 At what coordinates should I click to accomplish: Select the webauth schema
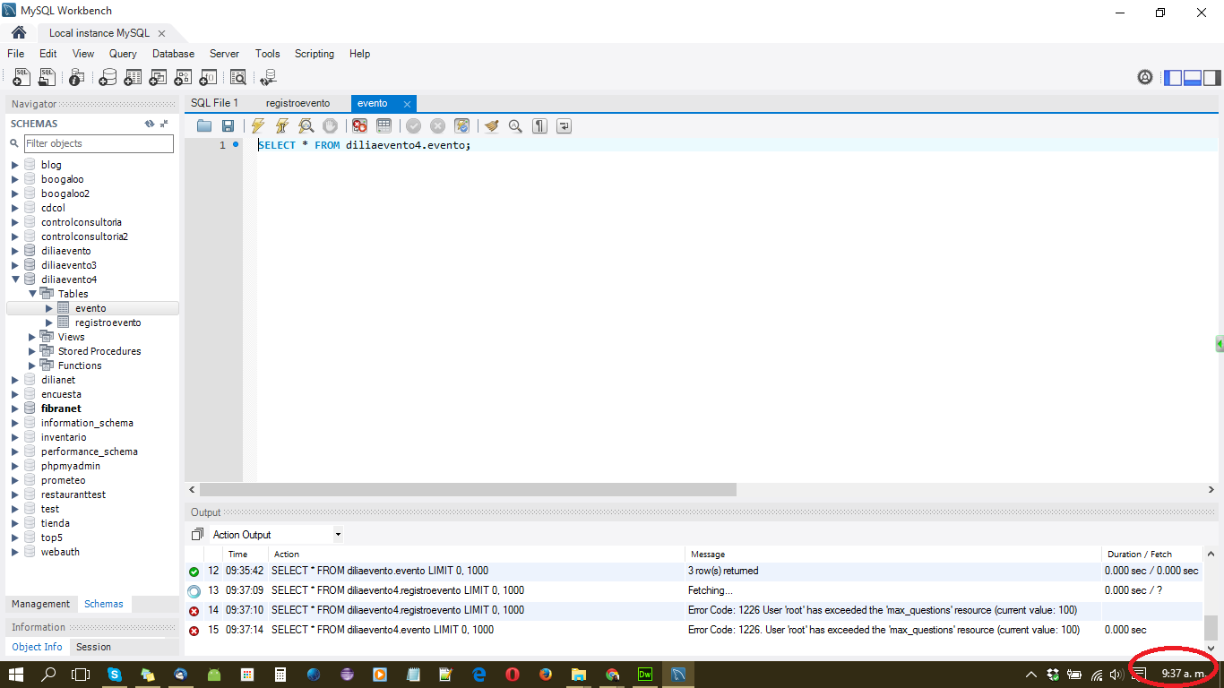coord(60,552)
